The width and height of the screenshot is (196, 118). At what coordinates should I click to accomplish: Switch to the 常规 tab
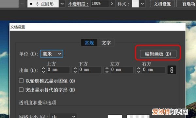(89, 43)
